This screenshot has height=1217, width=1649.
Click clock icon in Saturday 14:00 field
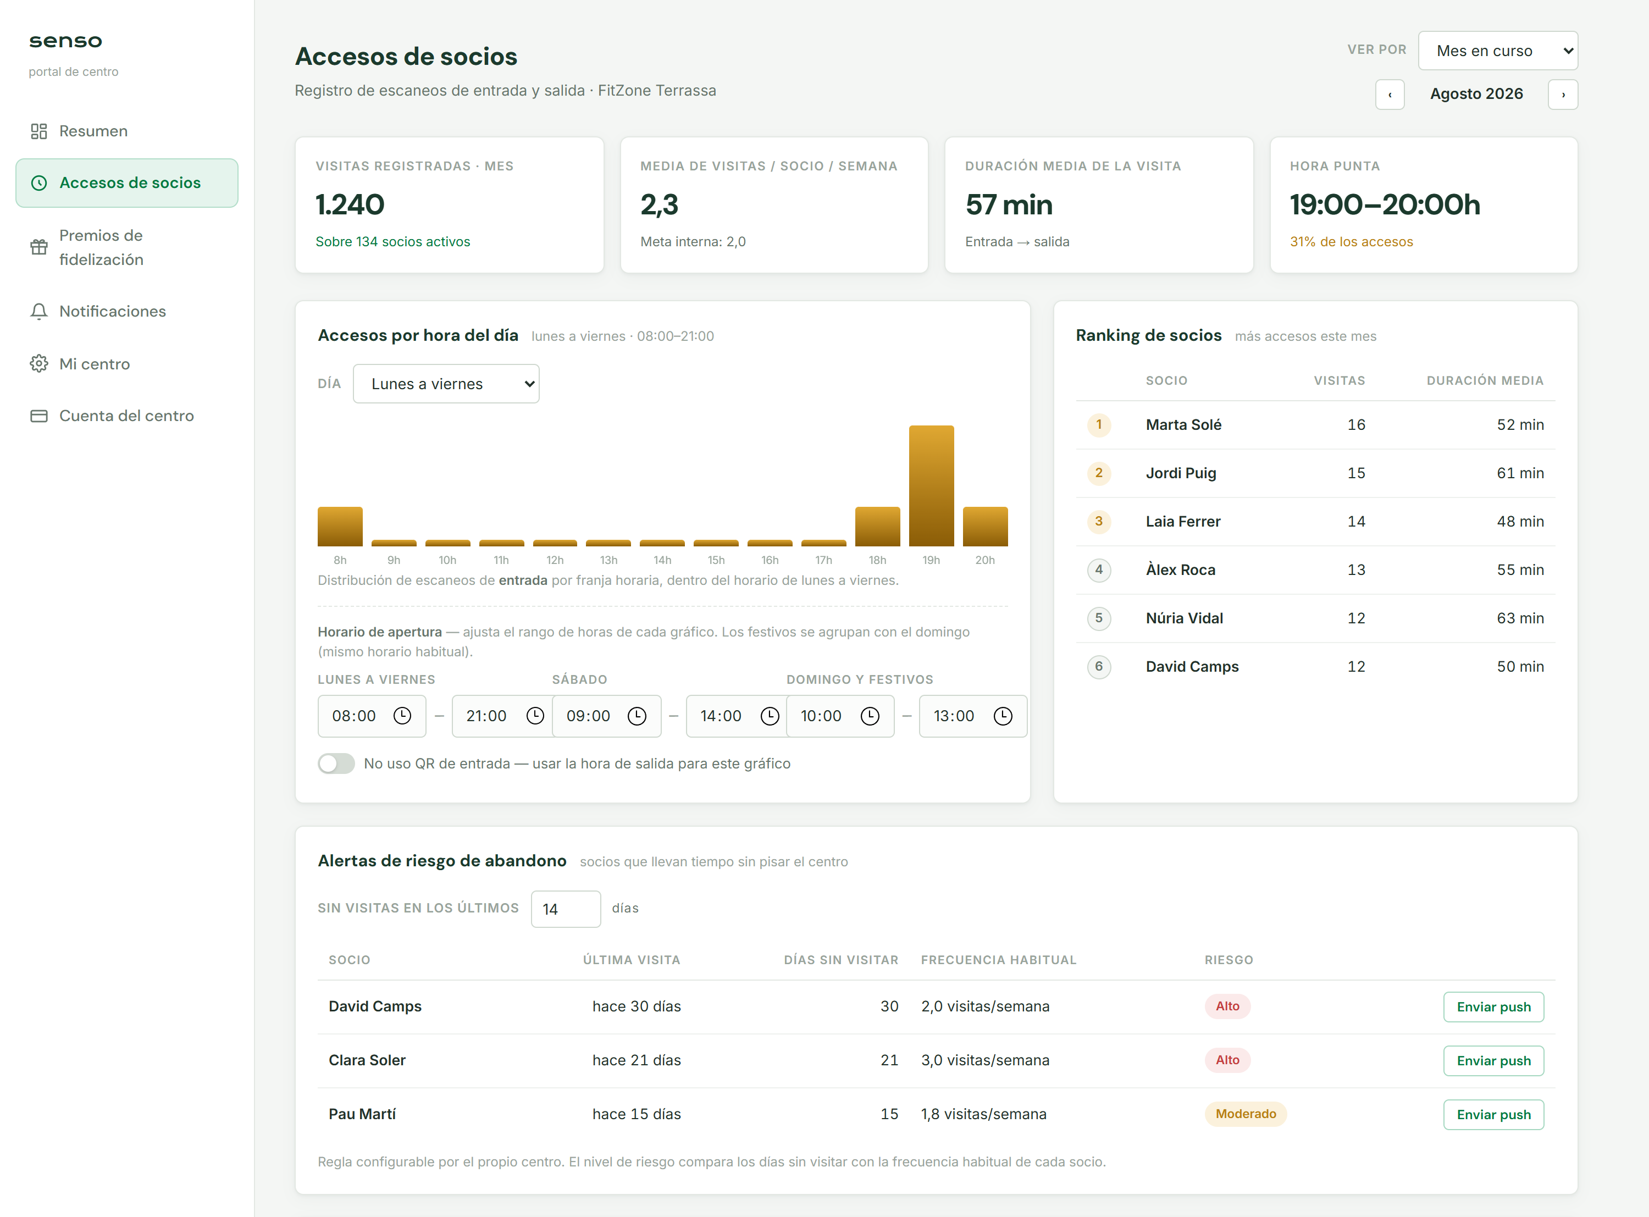coord(770,716)
